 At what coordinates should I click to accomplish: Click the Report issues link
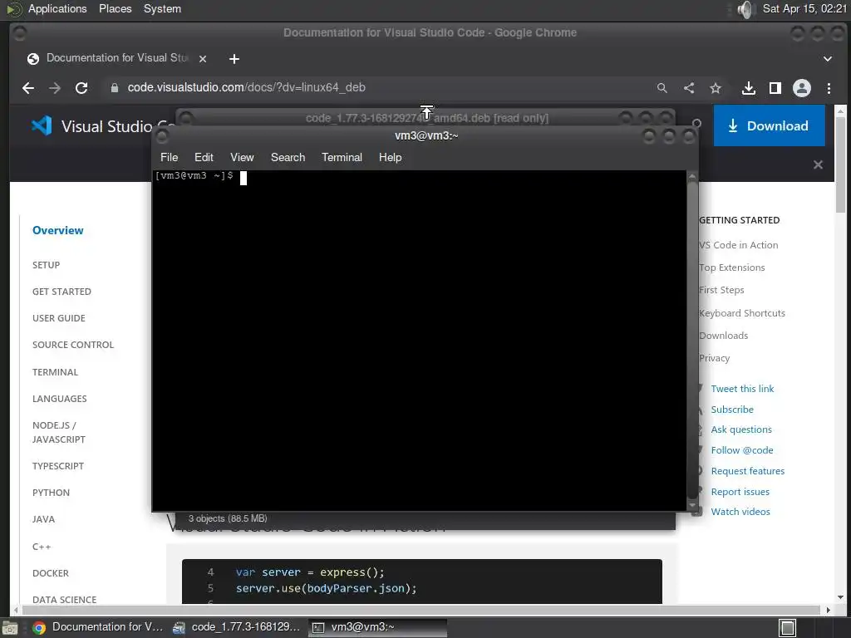tap(740, 492)
